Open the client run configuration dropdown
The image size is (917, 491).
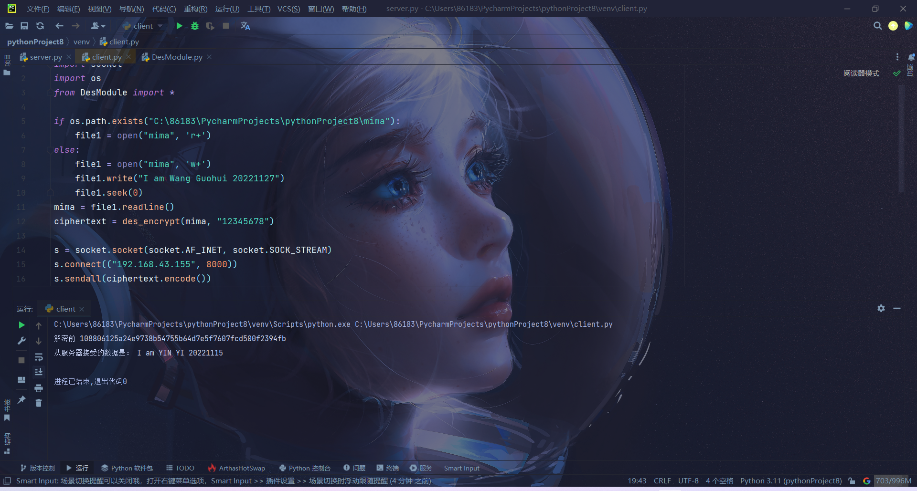[x=143, y=26]
